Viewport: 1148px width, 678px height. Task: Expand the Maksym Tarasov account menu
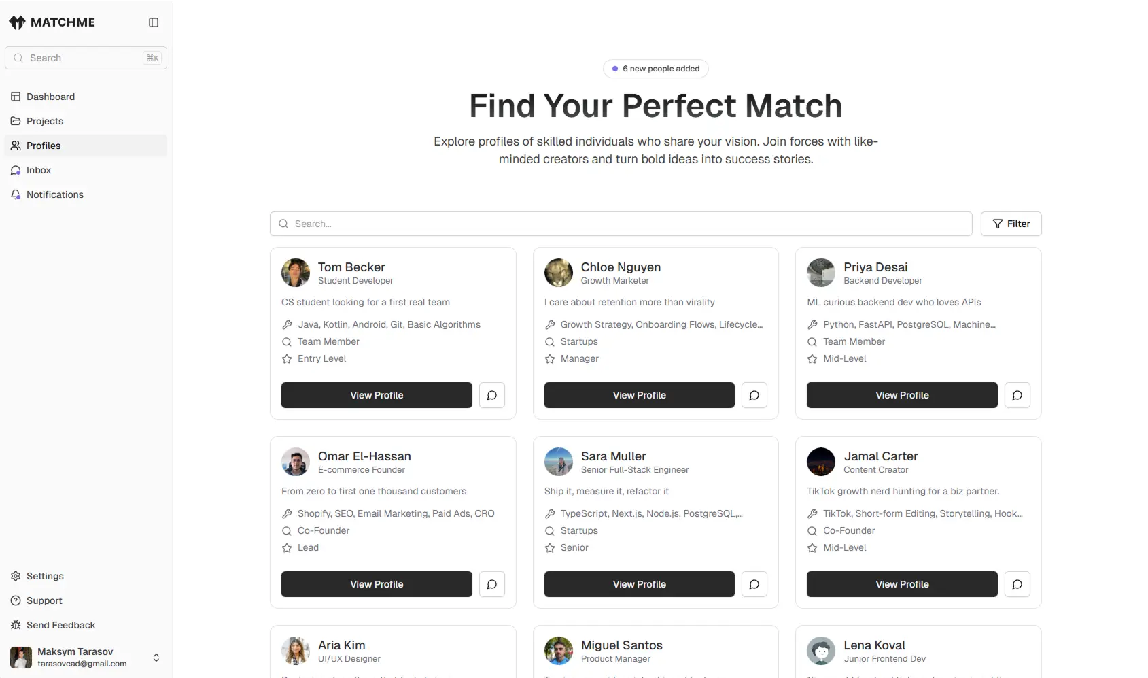(x=156, y=658)
